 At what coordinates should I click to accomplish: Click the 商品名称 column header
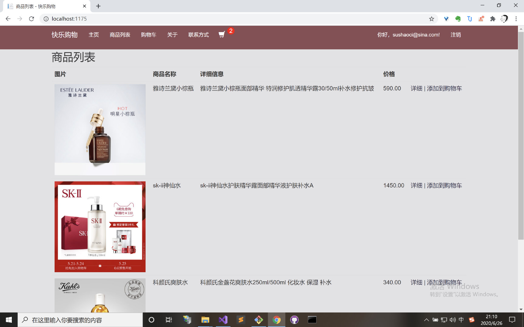tap(164, 74)
